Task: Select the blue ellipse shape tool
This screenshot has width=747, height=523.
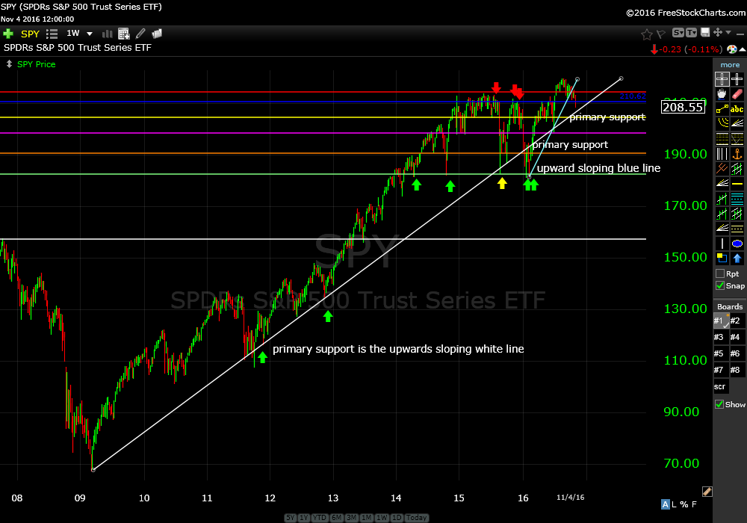Action: tap(737, 244)
